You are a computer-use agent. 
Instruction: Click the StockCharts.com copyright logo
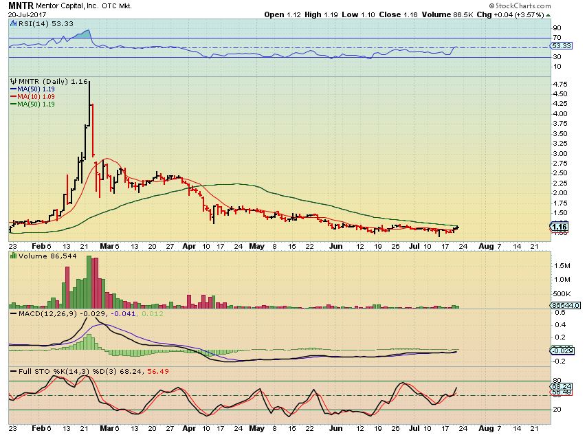pyautogui.click(x=520, y=5)
